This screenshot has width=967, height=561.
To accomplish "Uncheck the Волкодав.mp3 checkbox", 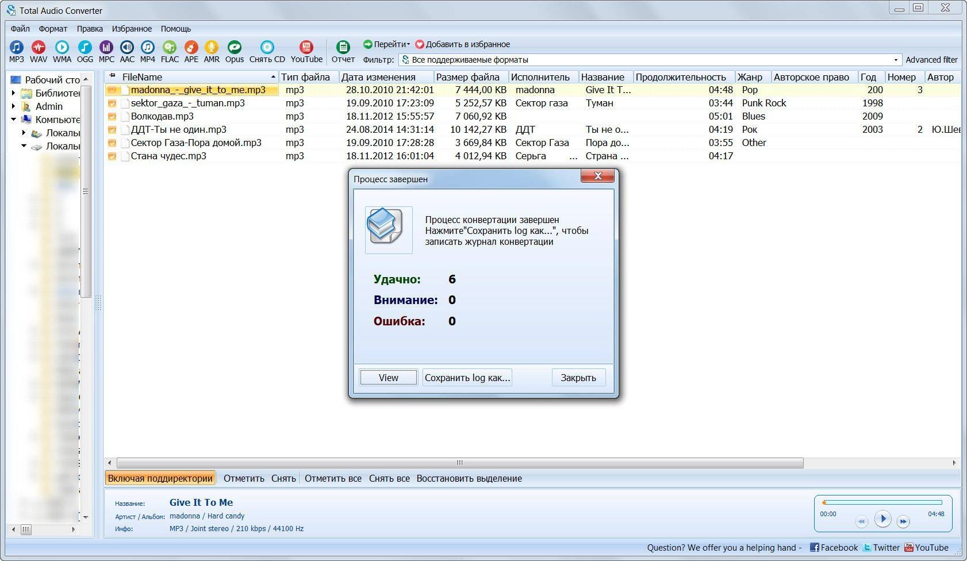I will coord(112,117).
